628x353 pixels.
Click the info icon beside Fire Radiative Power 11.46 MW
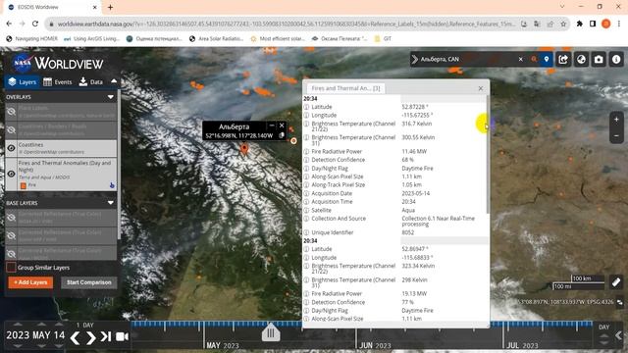306,151
